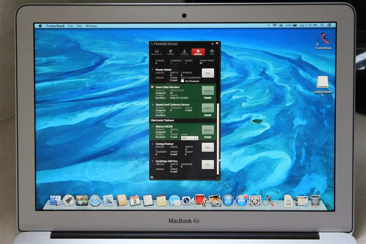Viewport: 366px width, 244px height.
Task: Switch to the Career tab
Action: tap(170, 52)
